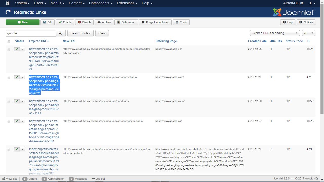Sort by Status column header
This screenshot has width=324, height=182.
[x=20, y=41]
